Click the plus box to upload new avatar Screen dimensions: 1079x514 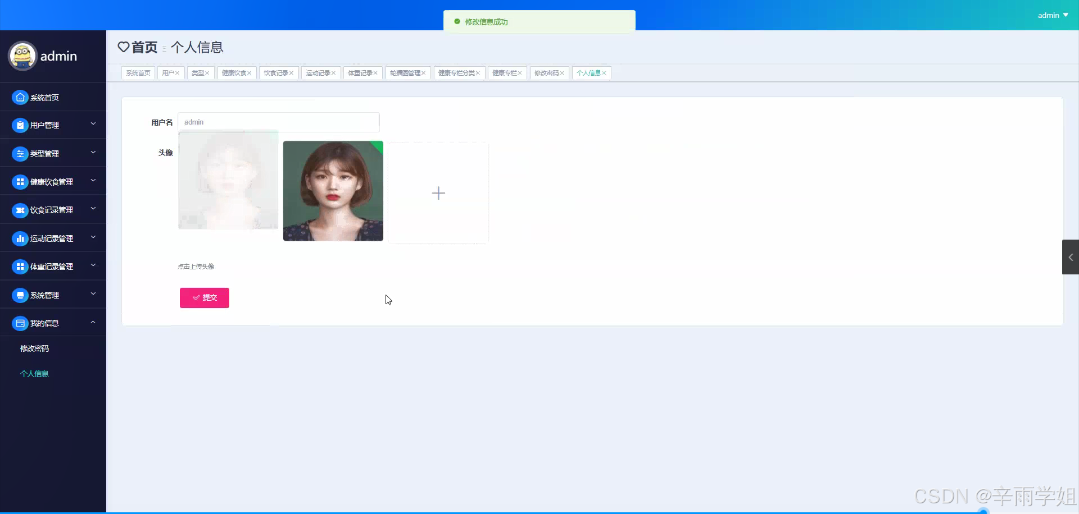tap(438, 192)
